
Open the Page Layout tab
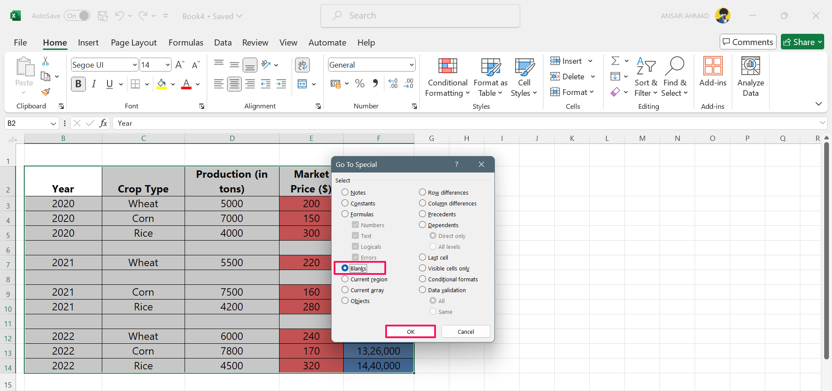(x=133, y=42)
